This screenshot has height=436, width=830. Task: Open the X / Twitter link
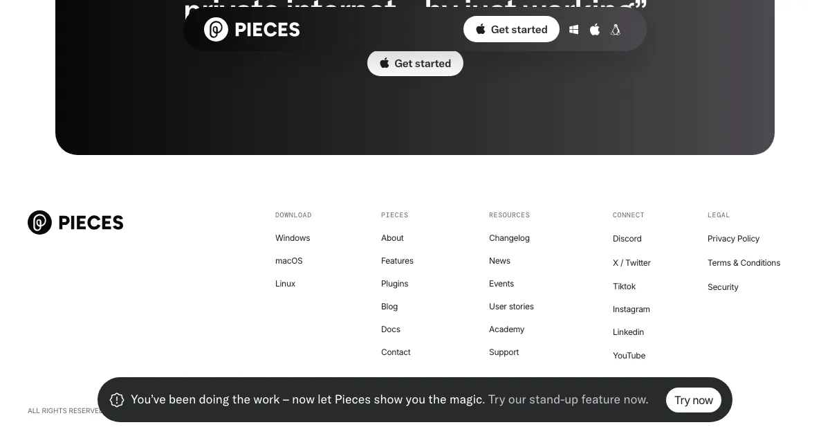[x=631, y=263]
